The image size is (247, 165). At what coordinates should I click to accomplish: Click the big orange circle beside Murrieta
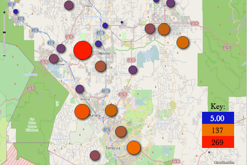(82, 111)
